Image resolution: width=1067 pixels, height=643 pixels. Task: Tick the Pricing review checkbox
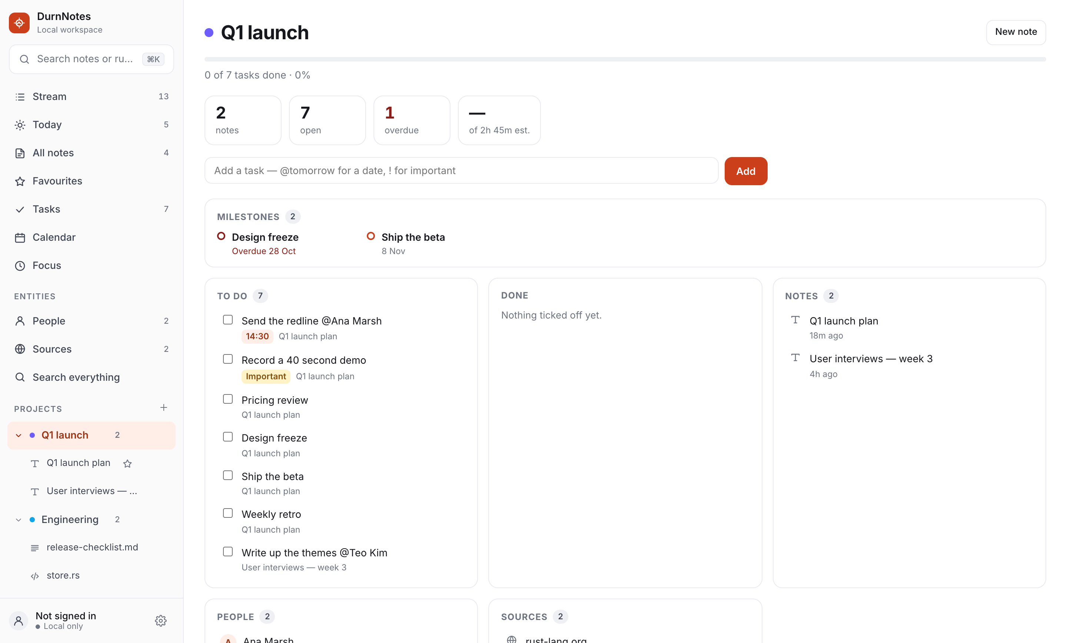click(x=228, y=399)
